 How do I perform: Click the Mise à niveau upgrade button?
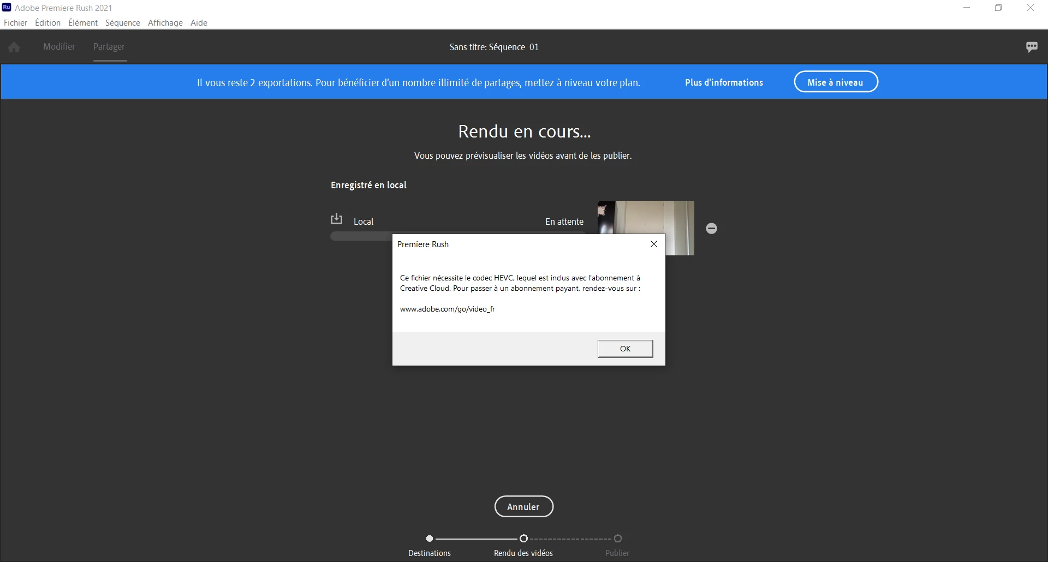(836, 82)
